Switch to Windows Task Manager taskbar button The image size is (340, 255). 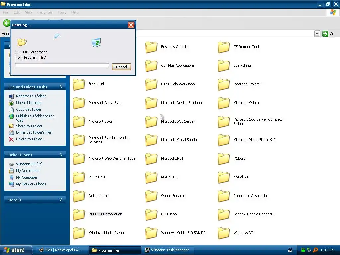(x=167, y=250)
